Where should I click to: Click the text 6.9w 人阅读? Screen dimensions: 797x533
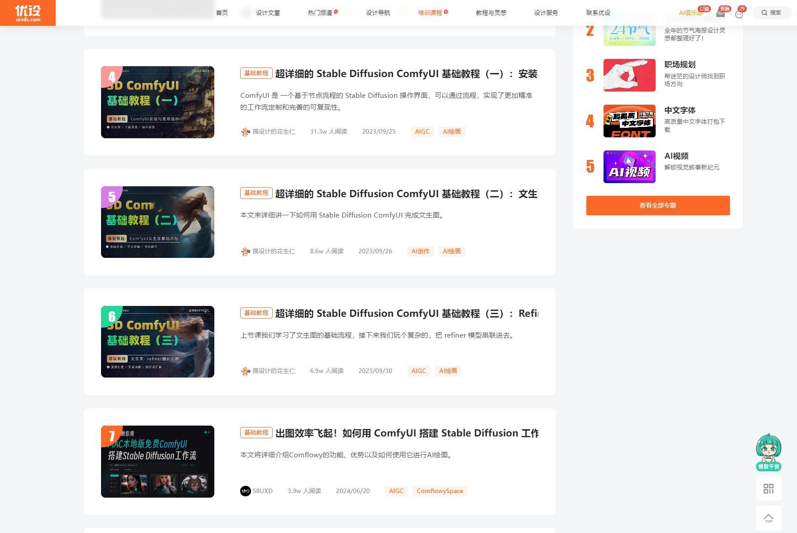coord(327,371)
